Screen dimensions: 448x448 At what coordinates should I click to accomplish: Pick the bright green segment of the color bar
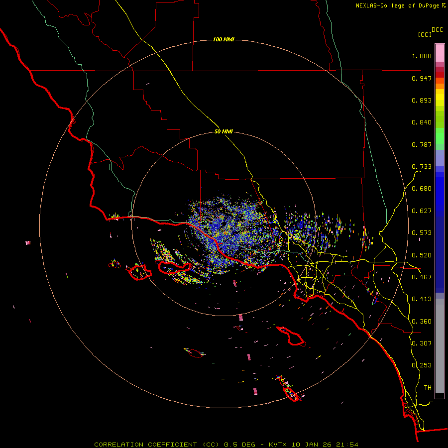coord(440,136)
